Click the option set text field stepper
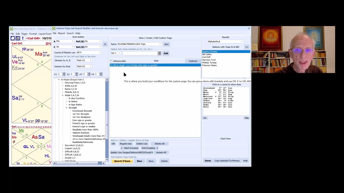The width and height of the screenshot is (344, 193). (x=159, y=53)
